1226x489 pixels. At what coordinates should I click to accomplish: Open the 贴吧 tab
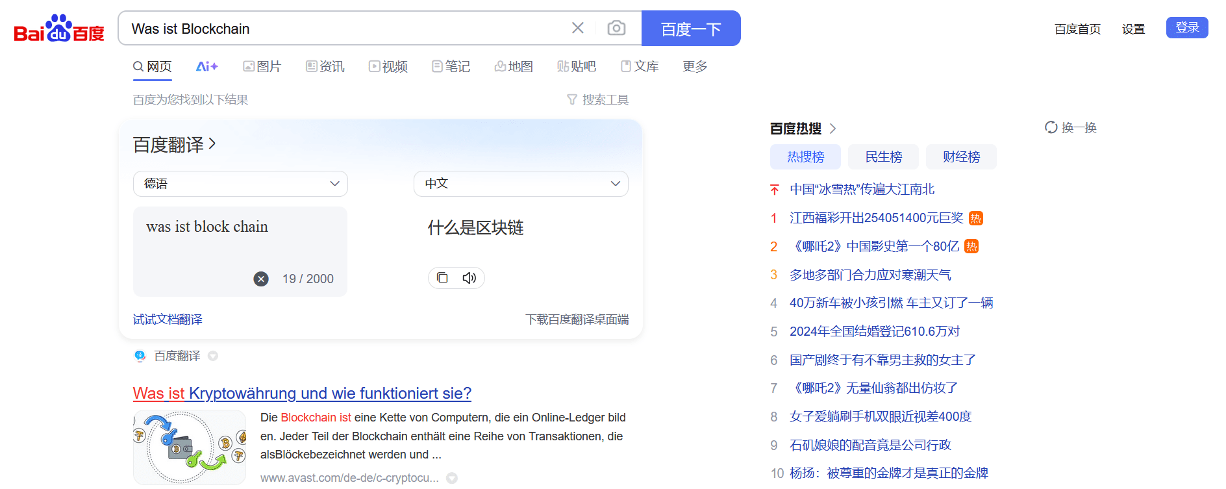[577, 66]
